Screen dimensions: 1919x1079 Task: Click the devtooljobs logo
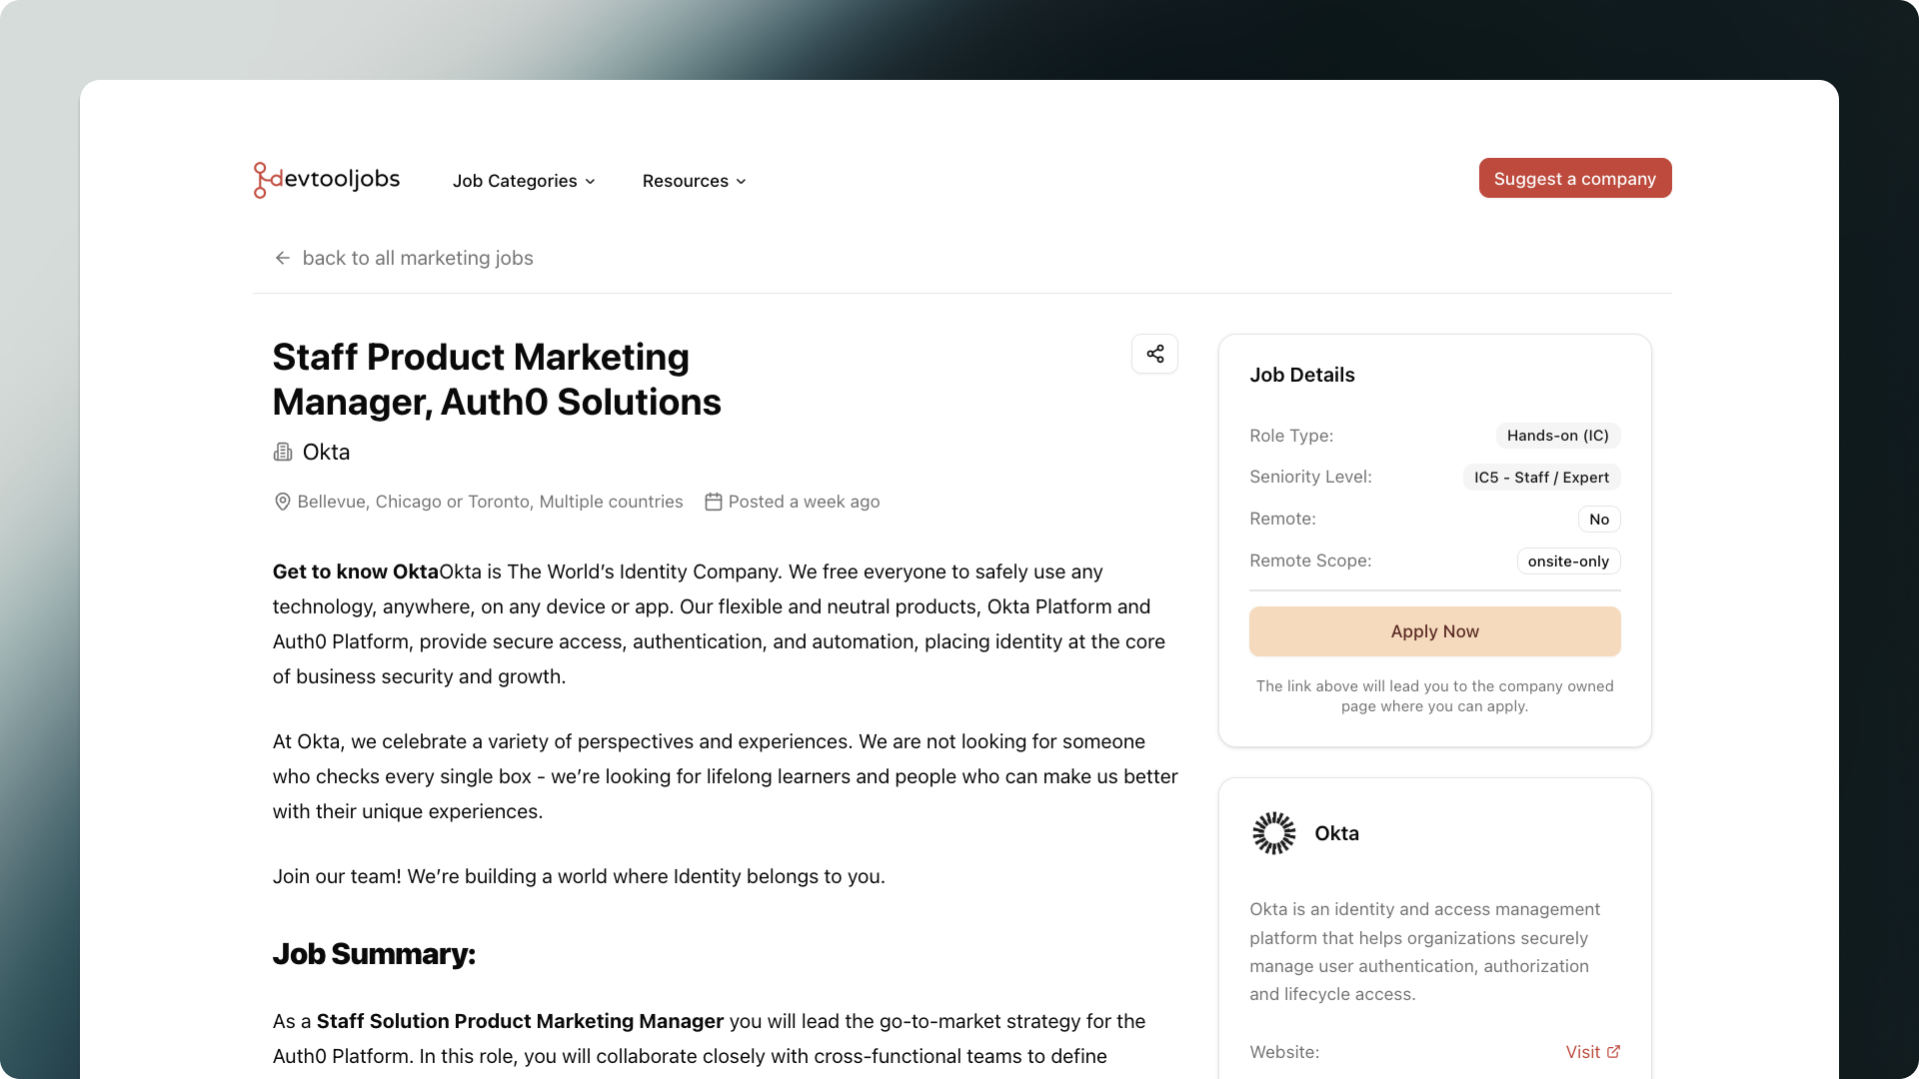pyautogui.click(x=326, y=179)
